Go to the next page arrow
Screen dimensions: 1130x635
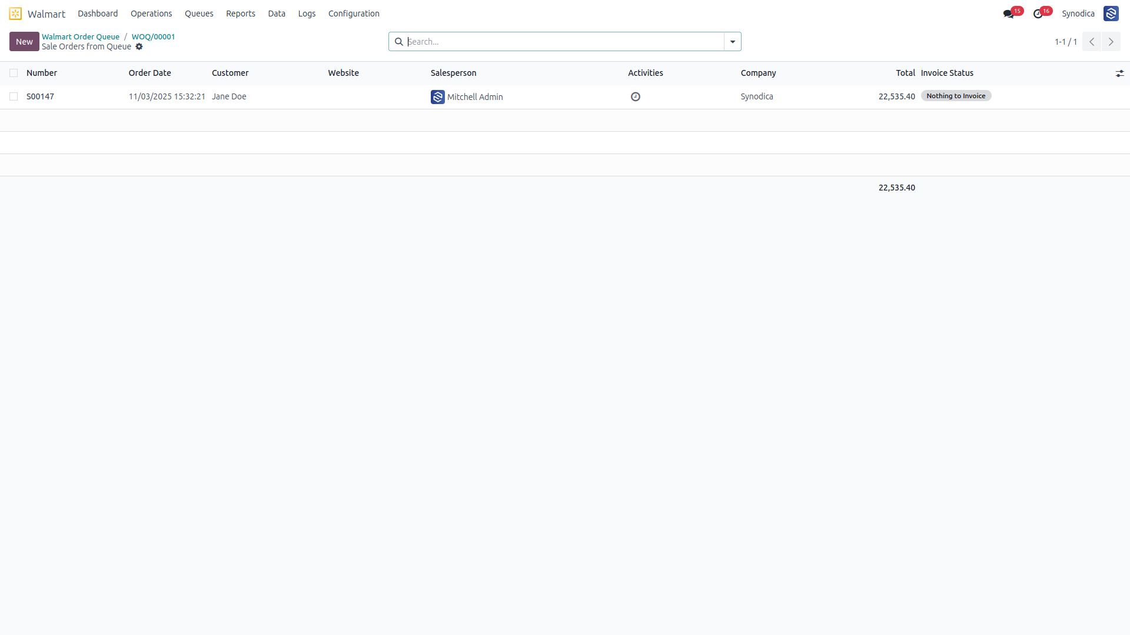(1111, 42)
